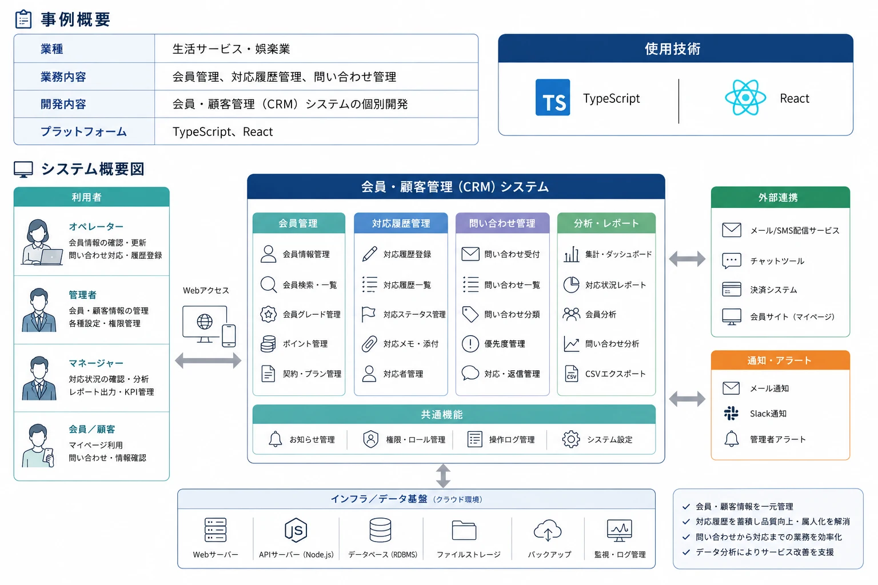Click the ポイント管理 coin stack icon
The width and height of the screenshot is (878, 585).
pos(268,343)
